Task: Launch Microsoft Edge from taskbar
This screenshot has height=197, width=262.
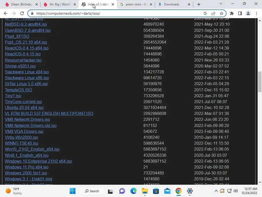Action: 133,191
